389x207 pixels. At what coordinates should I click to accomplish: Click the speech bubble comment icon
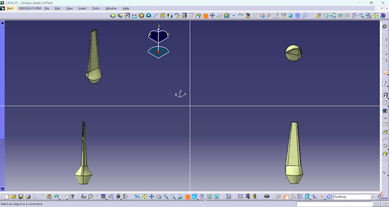point(90,197)
